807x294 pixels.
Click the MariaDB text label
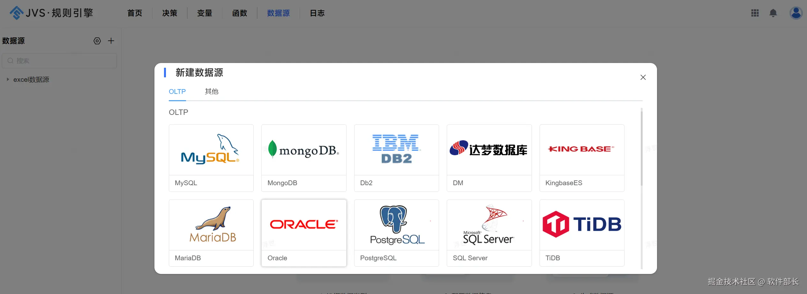coord(188,258)
